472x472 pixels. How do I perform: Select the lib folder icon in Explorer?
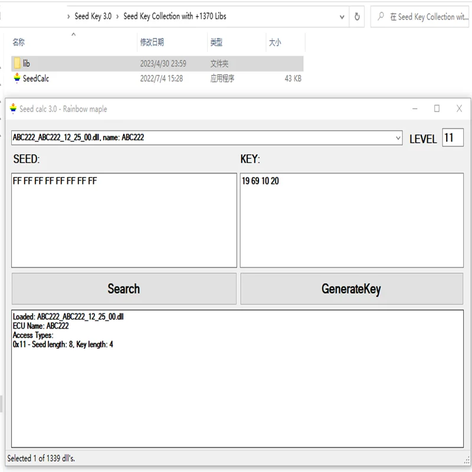click(x=17, y=63)
